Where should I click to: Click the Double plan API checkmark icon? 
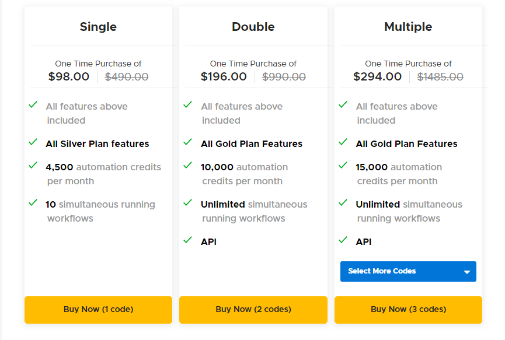[x=188, y=240]
